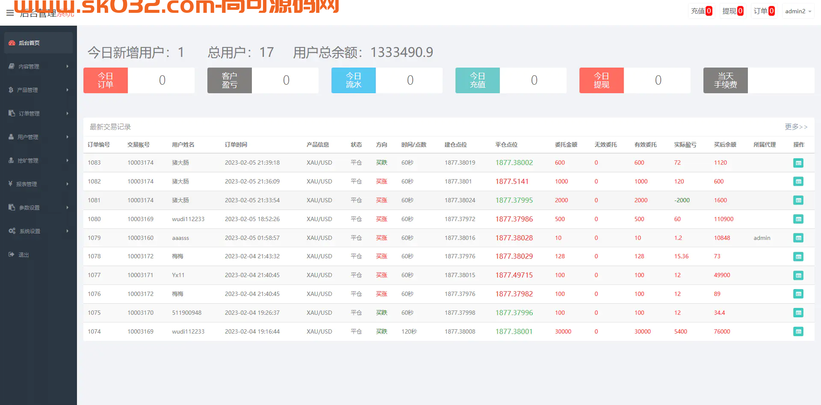Click the 实际盈亏 column header

coord(685,145)
